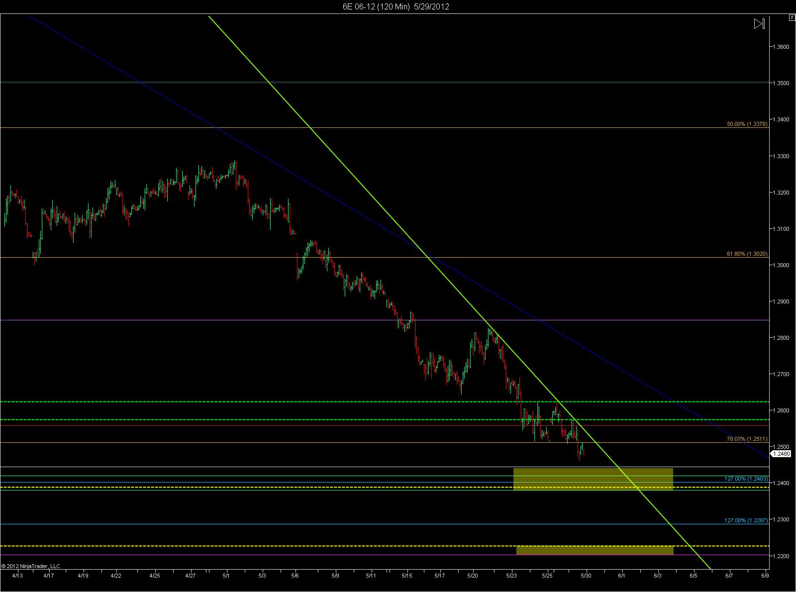796x592 pixels.
Task: Click the 4/17 date on time axis
Action: click(49, 575)
